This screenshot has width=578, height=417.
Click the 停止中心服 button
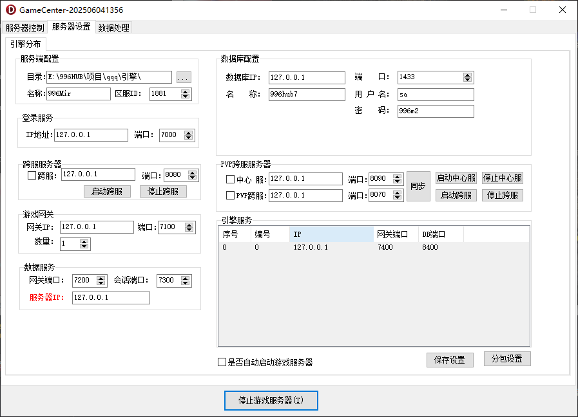tap(503, 178)
